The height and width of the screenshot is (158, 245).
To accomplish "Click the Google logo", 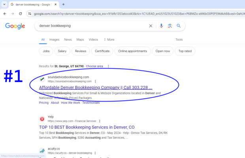I will [15, 26].
